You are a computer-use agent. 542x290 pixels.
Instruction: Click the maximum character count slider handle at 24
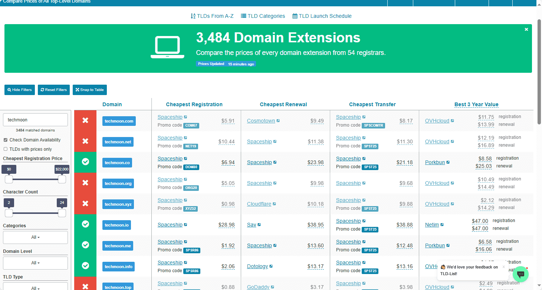(x=62, y=213)
